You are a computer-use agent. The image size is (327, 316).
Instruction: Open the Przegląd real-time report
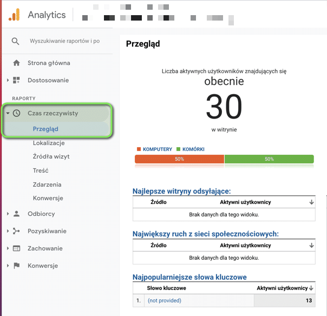coord(45,129)
